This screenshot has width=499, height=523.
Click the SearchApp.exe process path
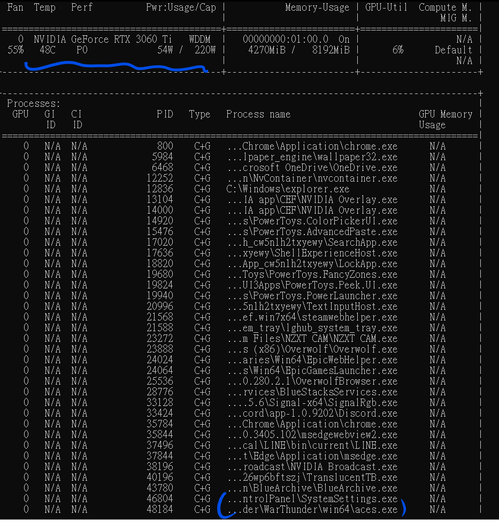(312, 242)
